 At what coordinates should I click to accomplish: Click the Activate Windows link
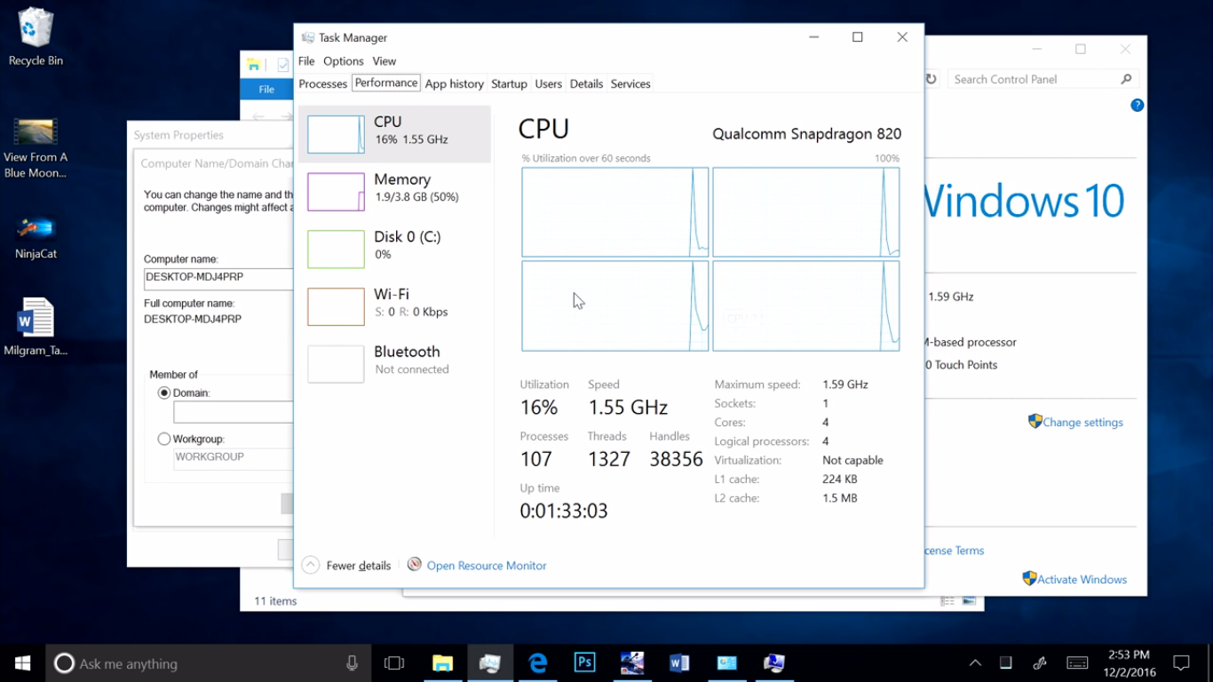pyautogui.click(x=1081, y=580)
